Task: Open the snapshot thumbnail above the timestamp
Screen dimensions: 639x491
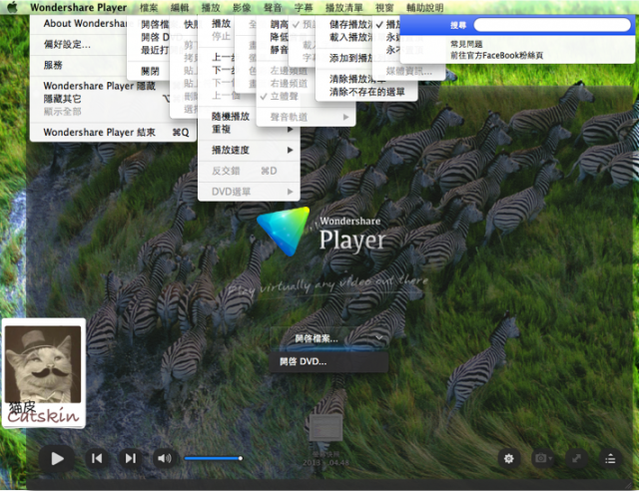Action: [x=325, y=427]
